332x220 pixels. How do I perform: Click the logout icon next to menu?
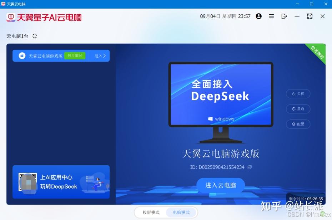(x=284, y=16)
